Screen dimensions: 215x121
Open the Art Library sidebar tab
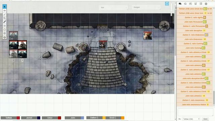coord(185,4)
